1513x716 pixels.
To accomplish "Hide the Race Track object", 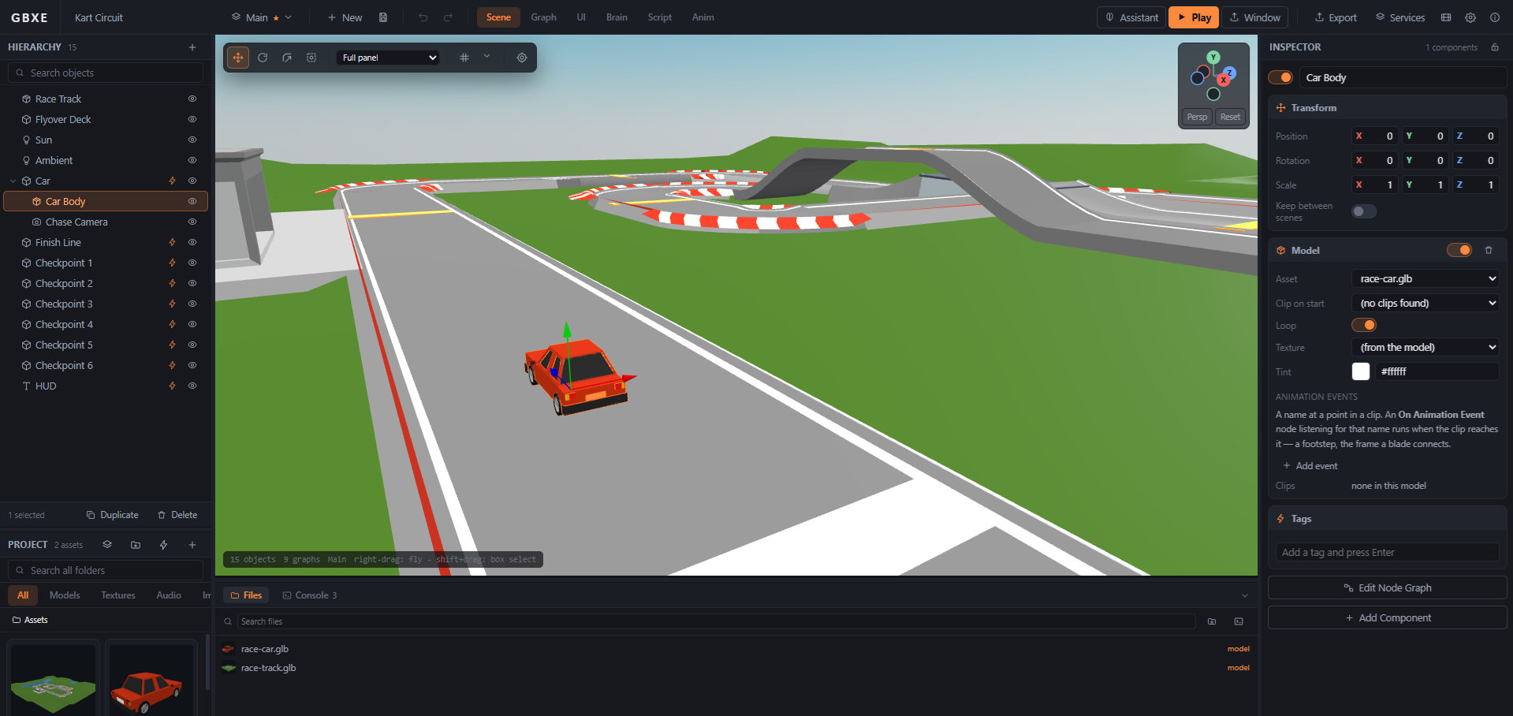I will click(x=192, y=99).
